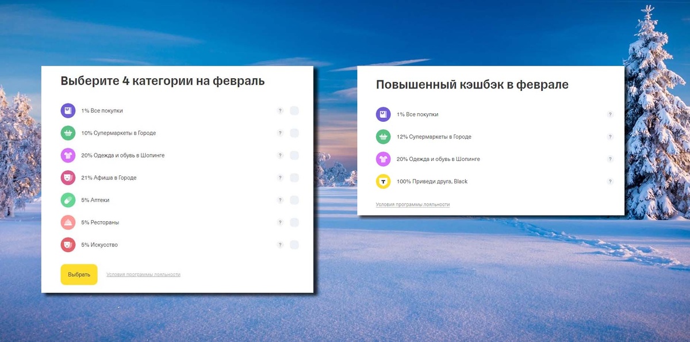This screenshot has width=690, height=342.
Task: Check the box for 10% Супермаркеты в Городе
Action: [x=294, y=133]
